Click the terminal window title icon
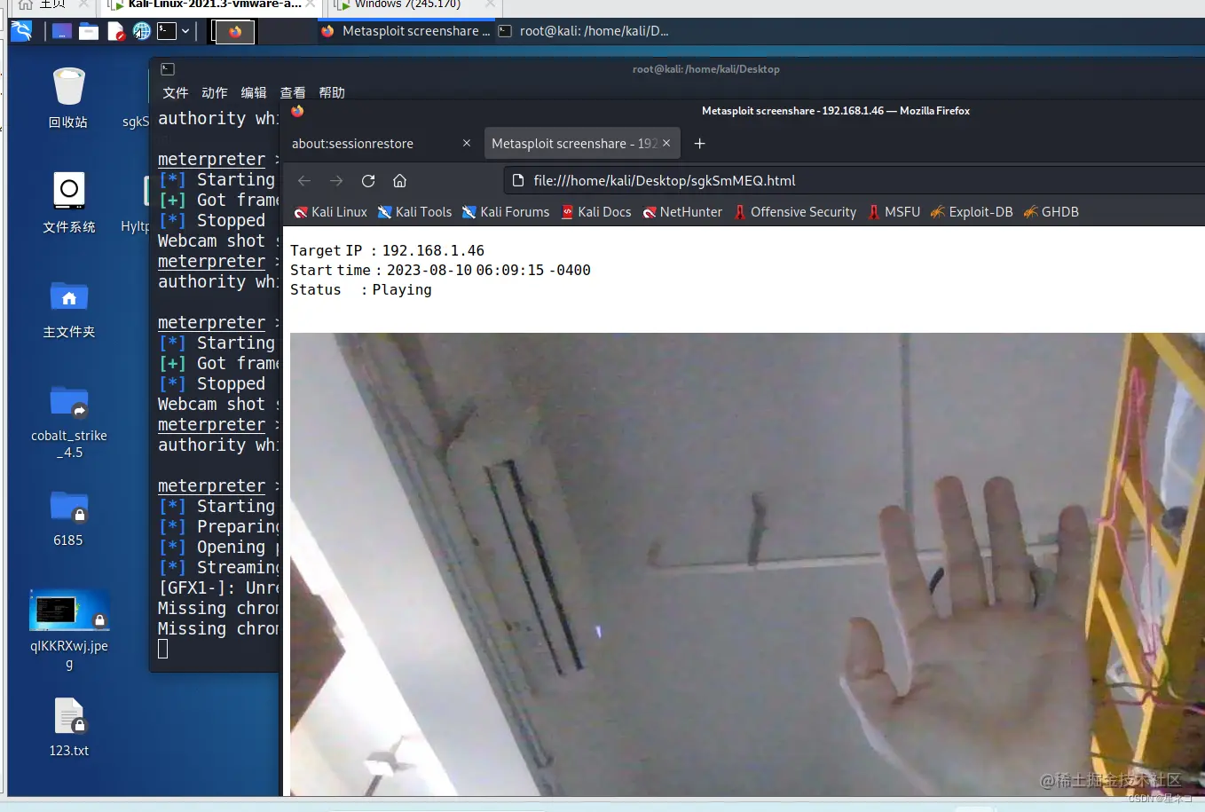1205x812 pixels. pos(168,69)
